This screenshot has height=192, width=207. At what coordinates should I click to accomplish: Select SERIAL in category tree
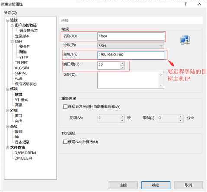[x=21, y=73]
